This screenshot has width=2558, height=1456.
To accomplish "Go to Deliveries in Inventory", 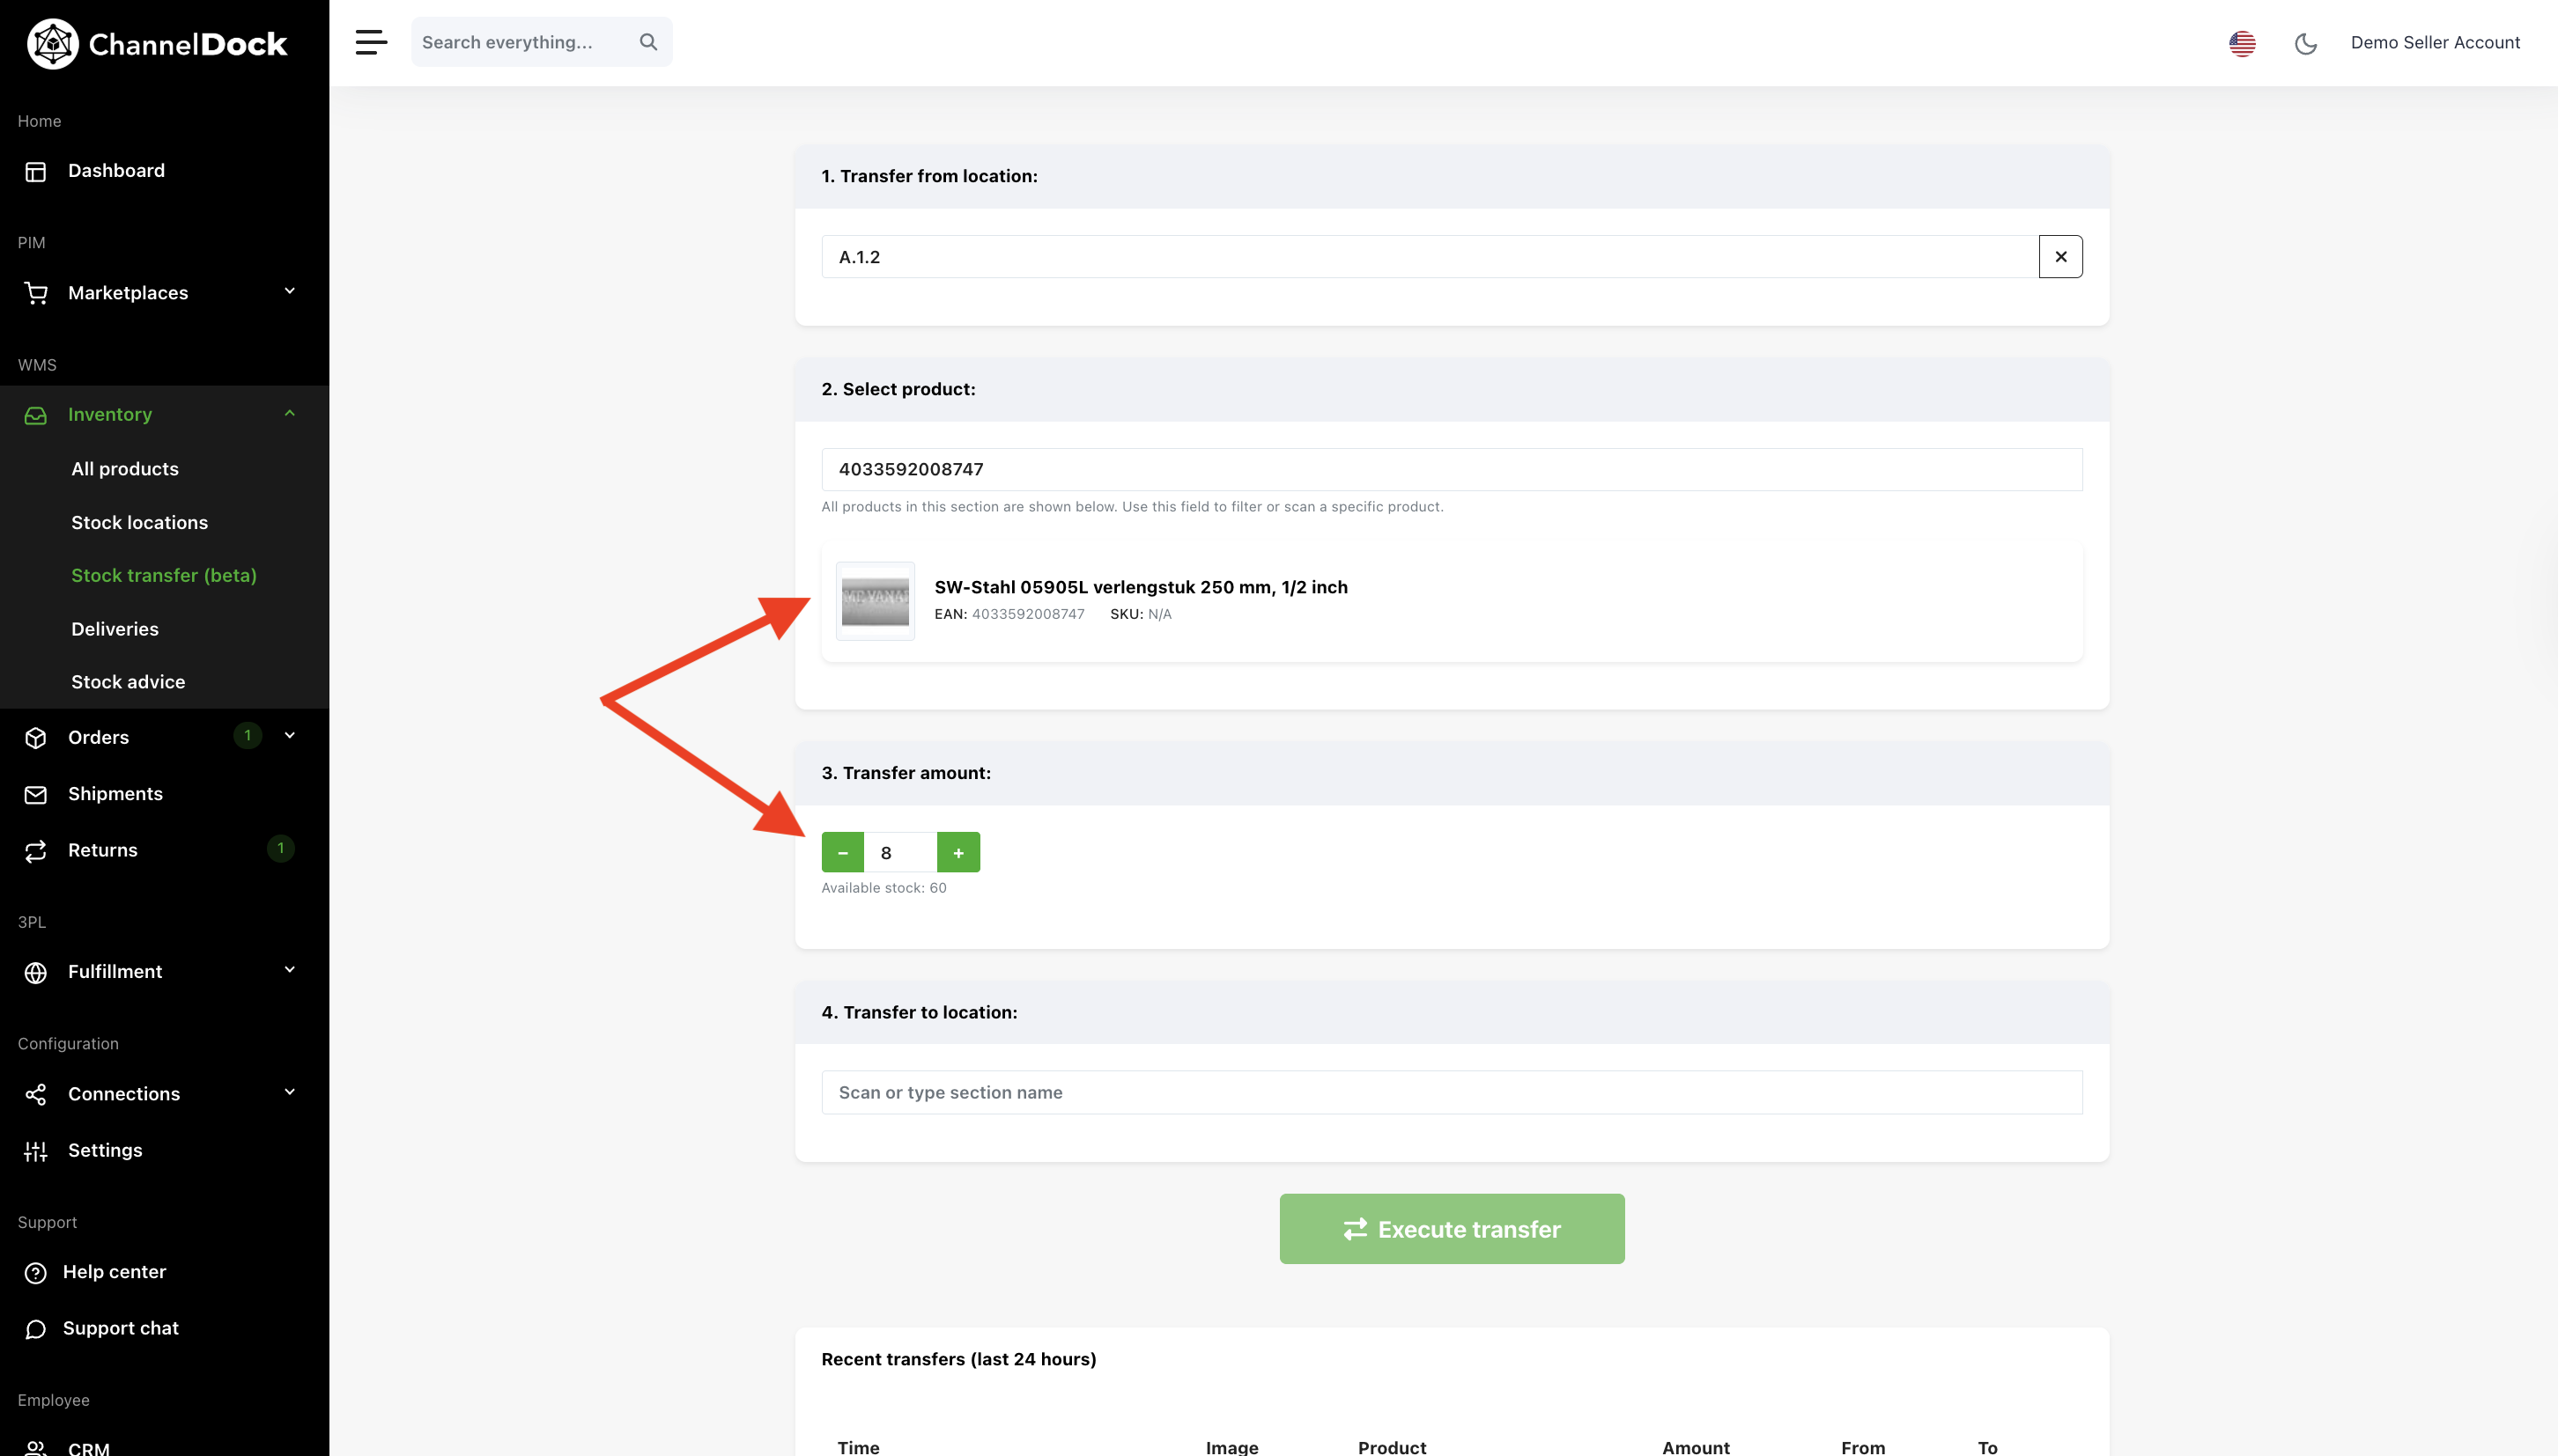I will pyautogui.click(x=115, y=629).
